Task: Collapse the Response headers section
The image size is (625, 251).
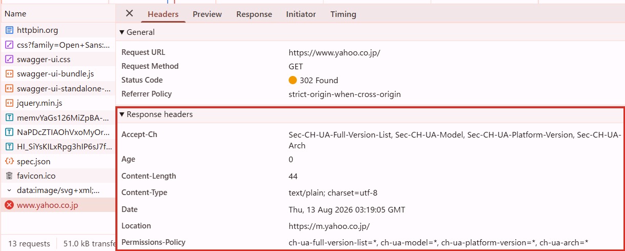Action: coord(122,114)
